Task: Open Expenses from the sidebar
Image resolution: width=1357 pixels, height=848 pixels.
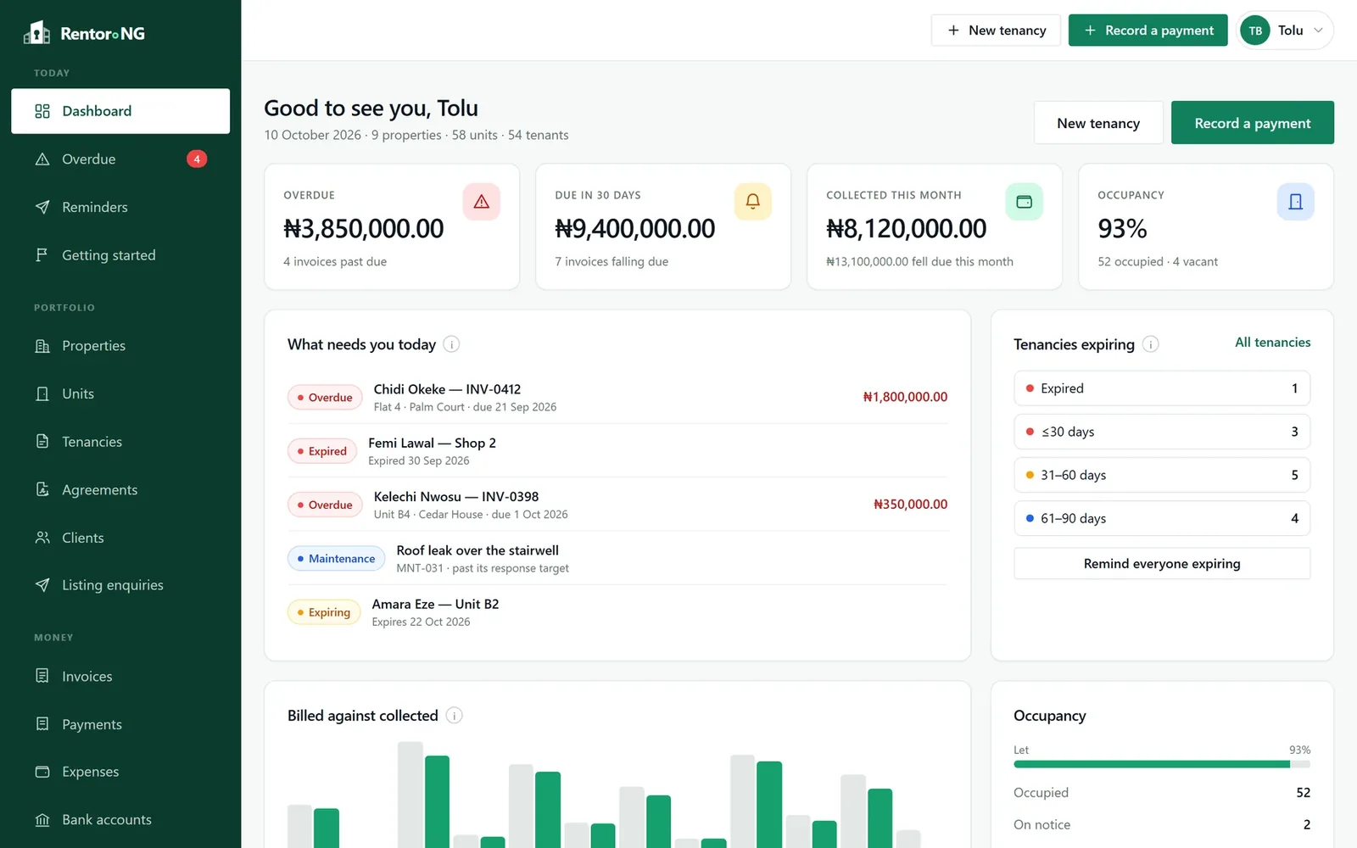Action: pyautogui.click(x=120, y=772)
